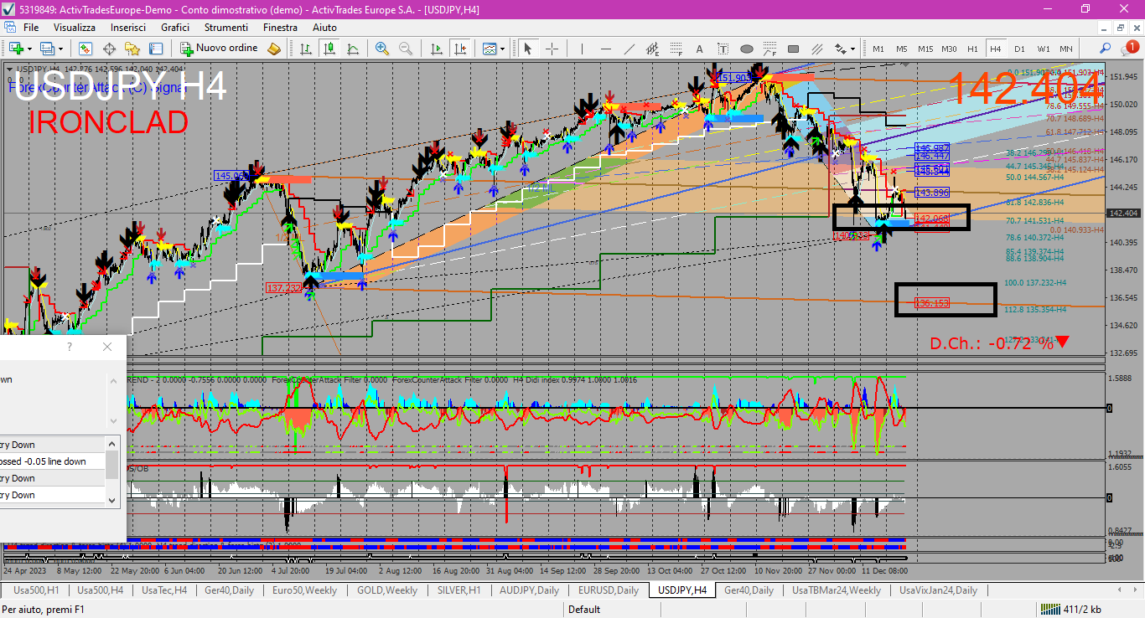
Task: Open the search magnifier icon
Action: pos(1106,49)
